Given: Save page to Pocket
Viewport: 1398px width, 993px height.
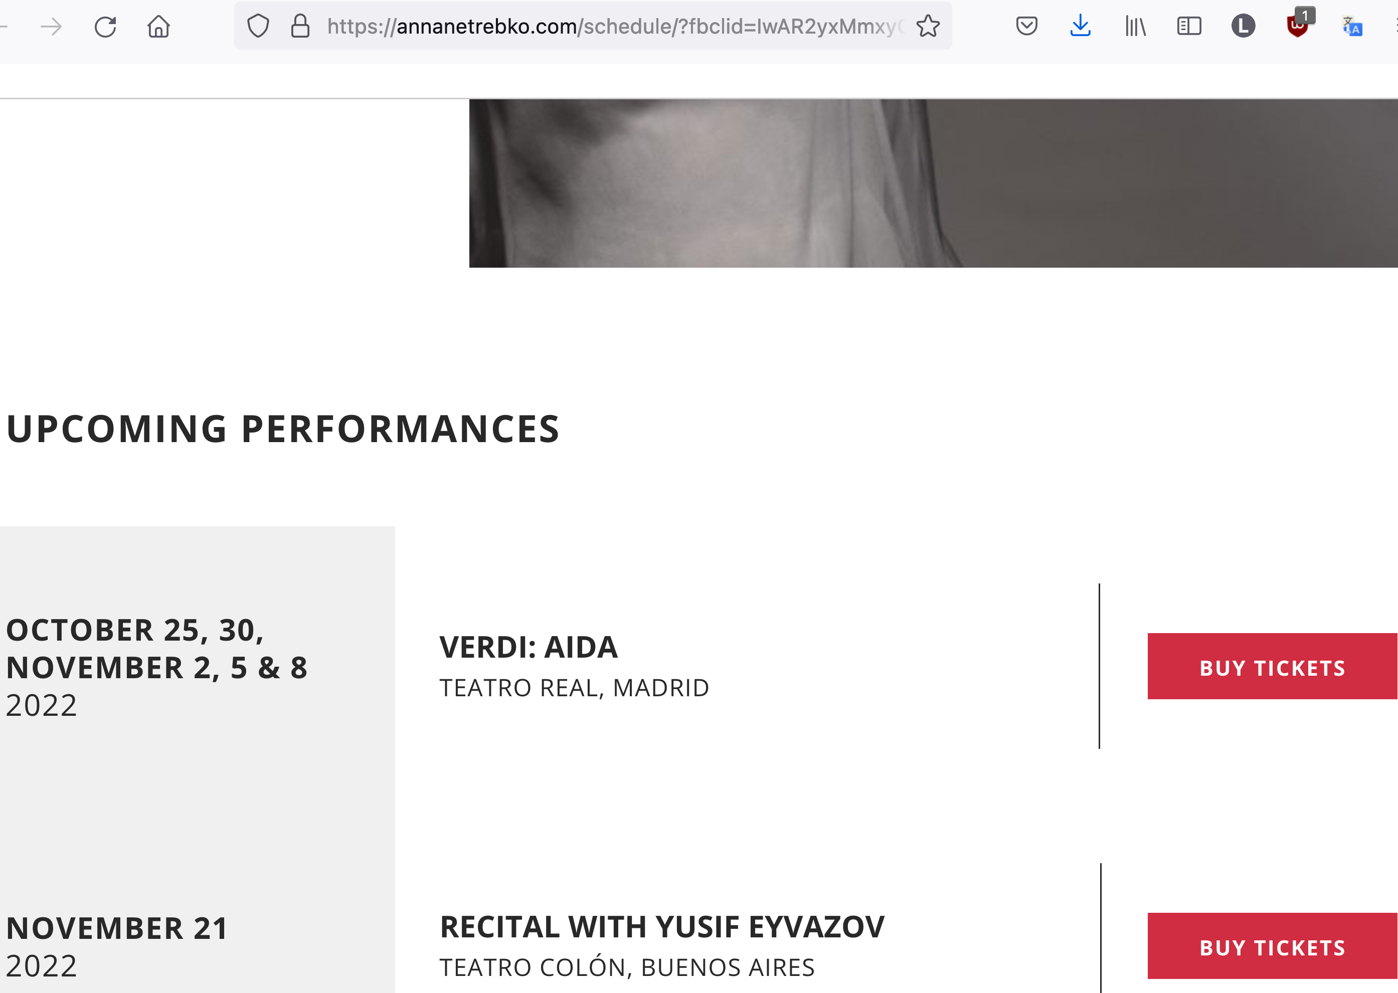Looking at the screenshot, I should pos(1026,26).
